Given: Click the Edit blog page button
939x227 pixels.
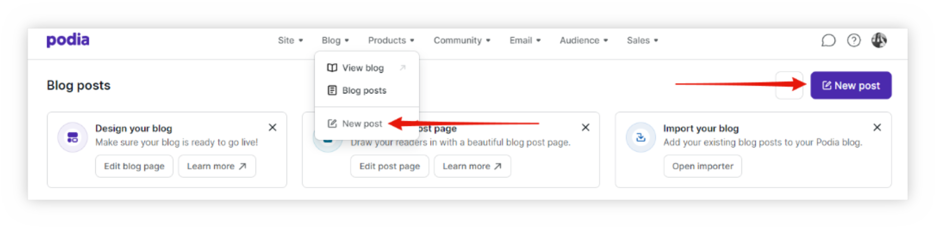Looking at the screenshot, I should click(x=134, y=166).
